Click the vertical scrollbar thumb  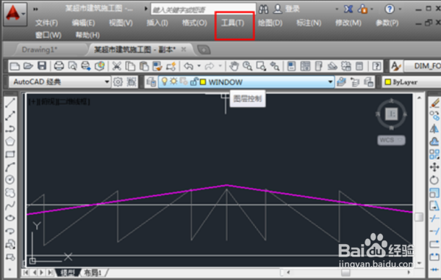[x=419, y=217]
